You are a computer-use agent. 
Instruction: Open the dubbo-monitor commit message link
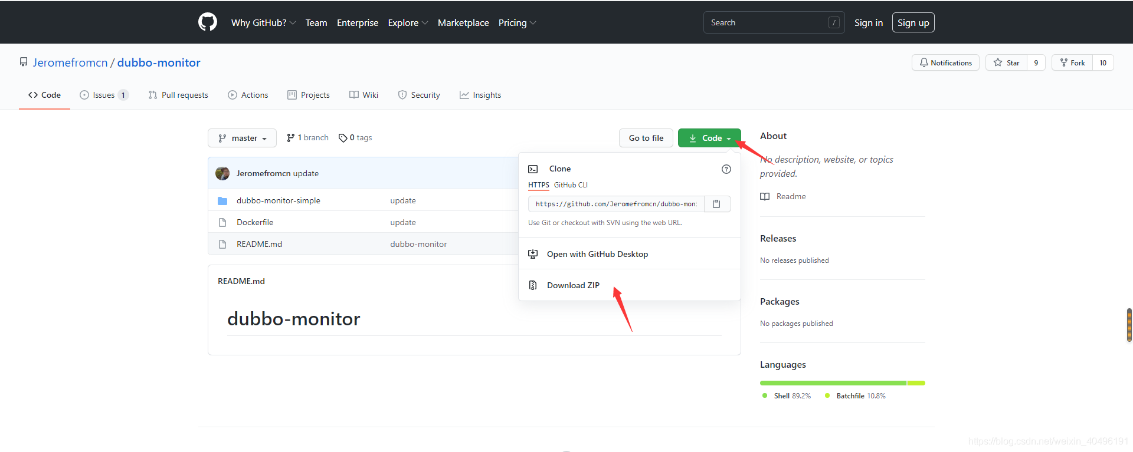pos(418,244)
